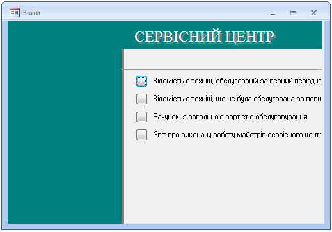Open Відомість о техніці, що не була обслугована

237,99
